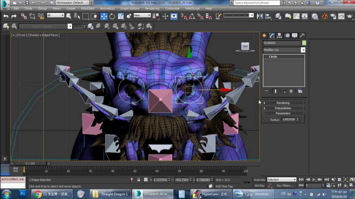Collapse the Parameters rollout
The height and width of the screenshot is (199, 355).
(x=283, y=113)
